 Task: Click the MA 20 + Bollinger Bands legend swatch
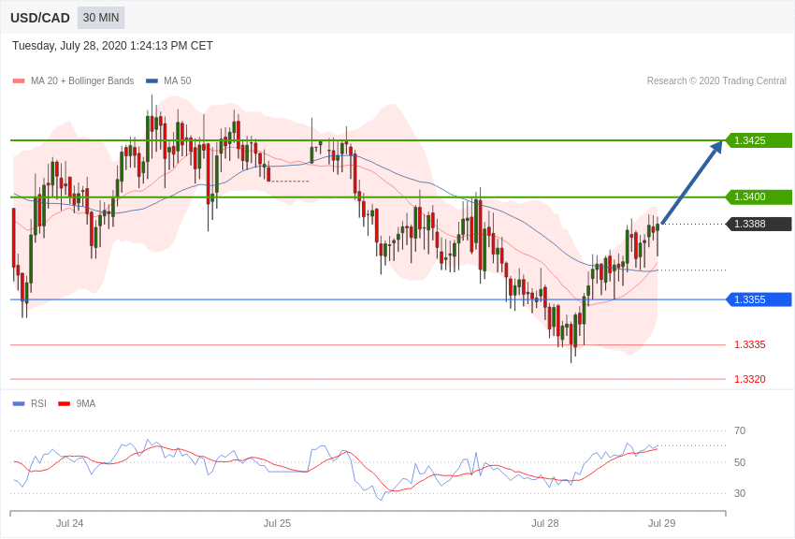19,81
